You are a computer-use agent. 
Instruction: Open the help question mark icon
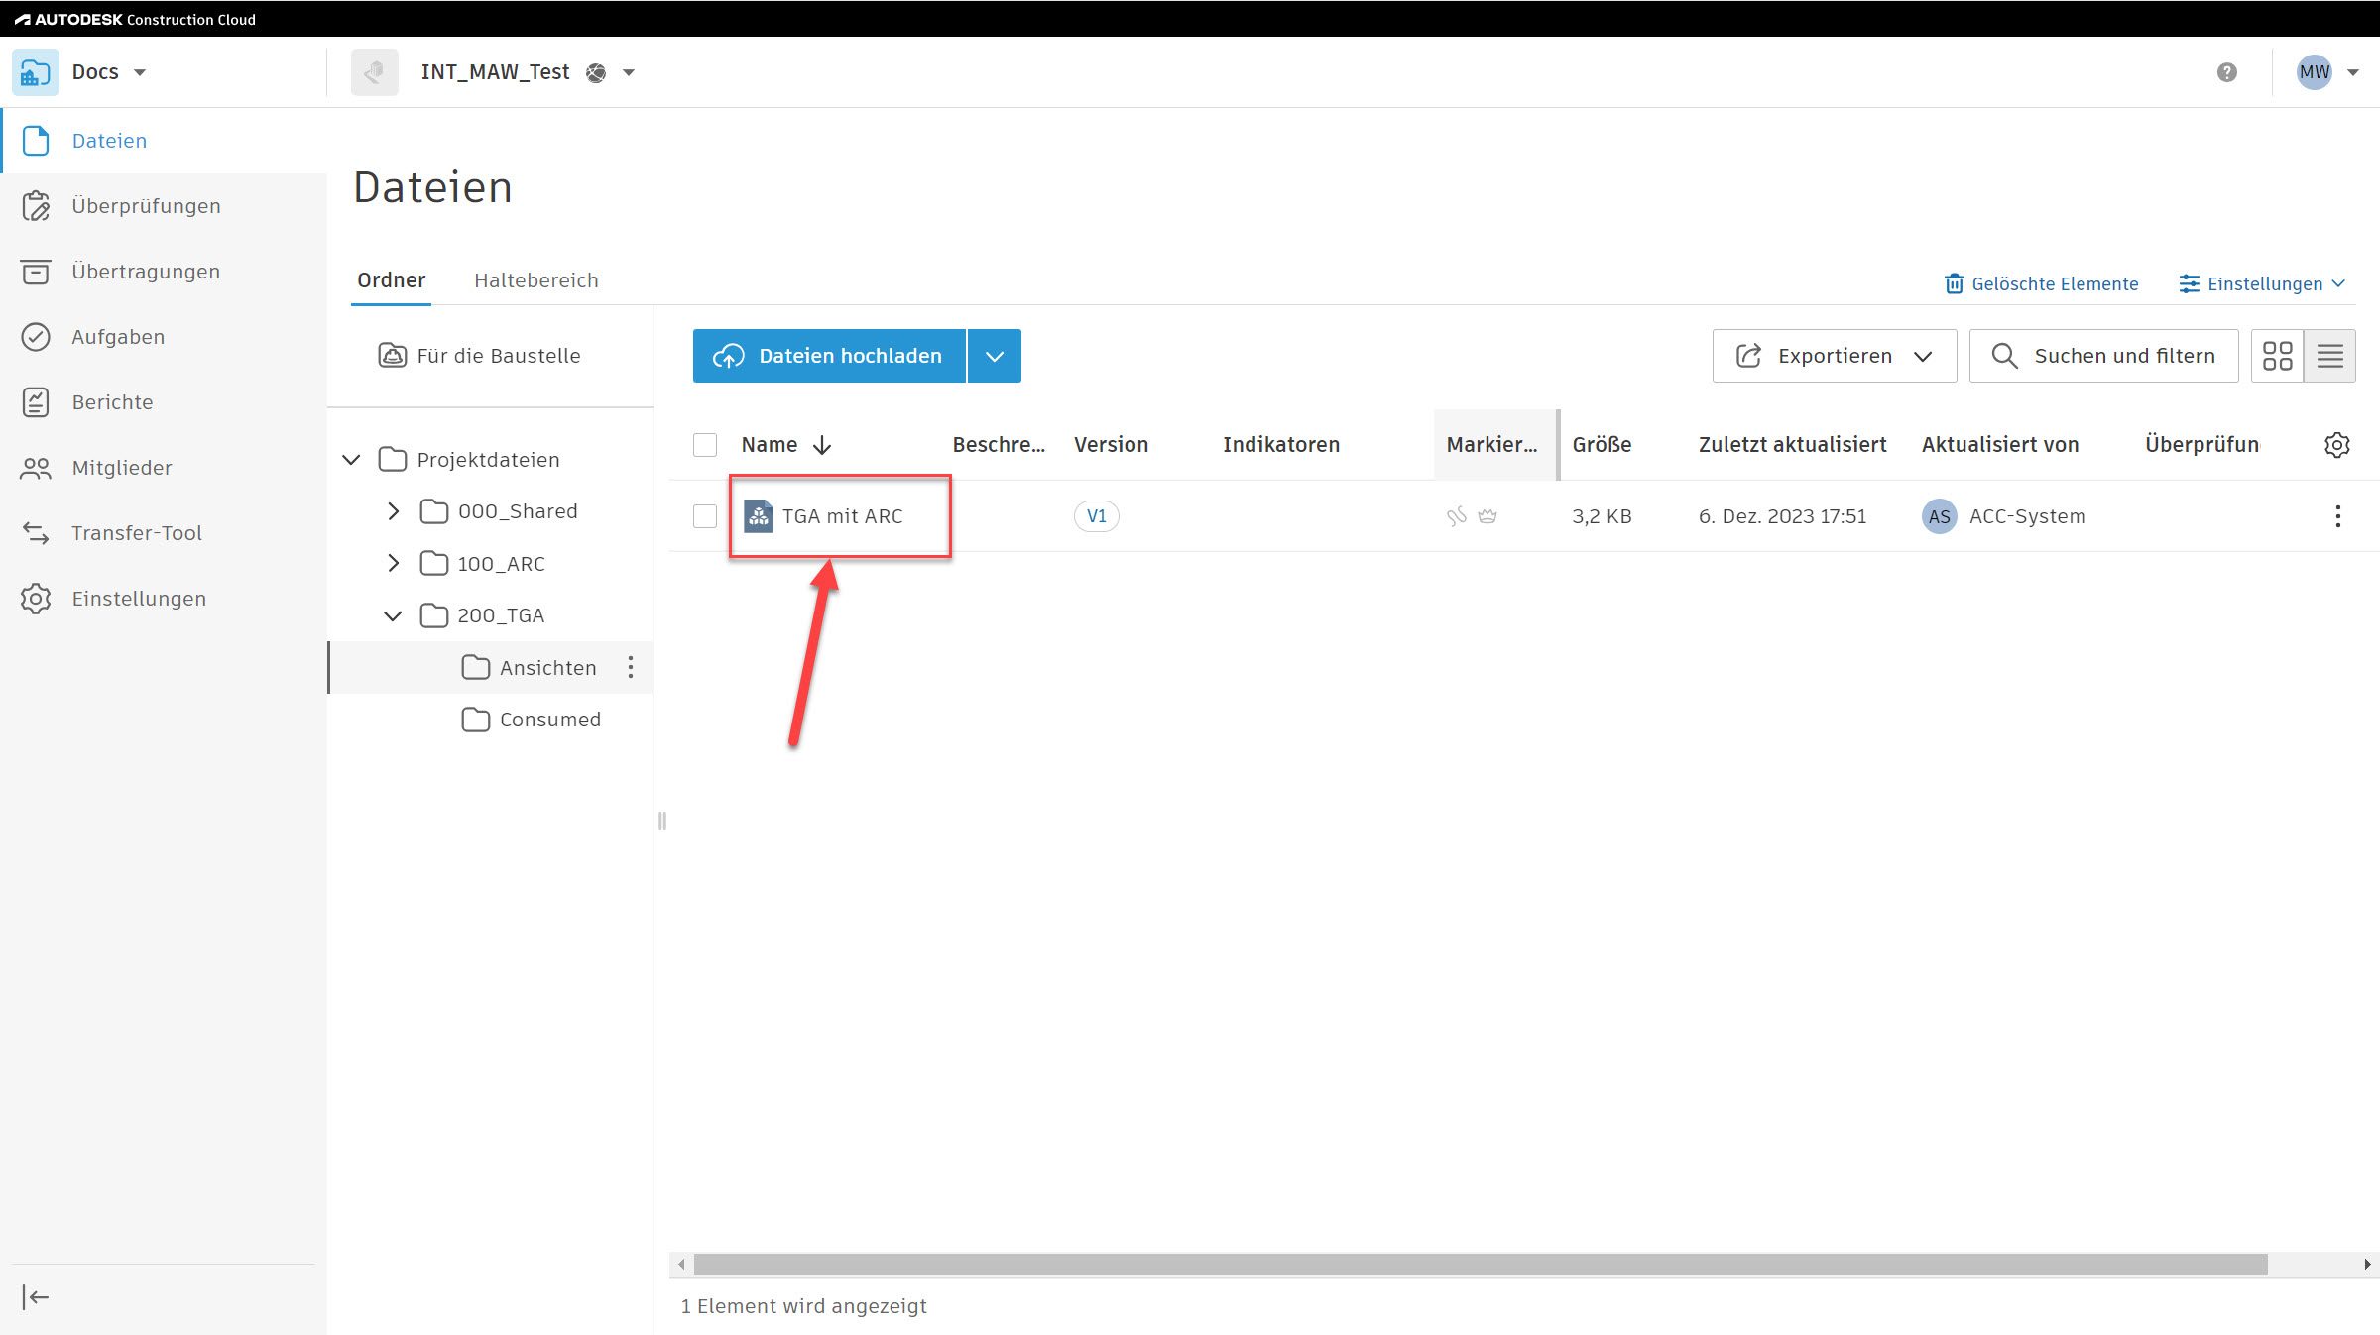(2226, 72)
